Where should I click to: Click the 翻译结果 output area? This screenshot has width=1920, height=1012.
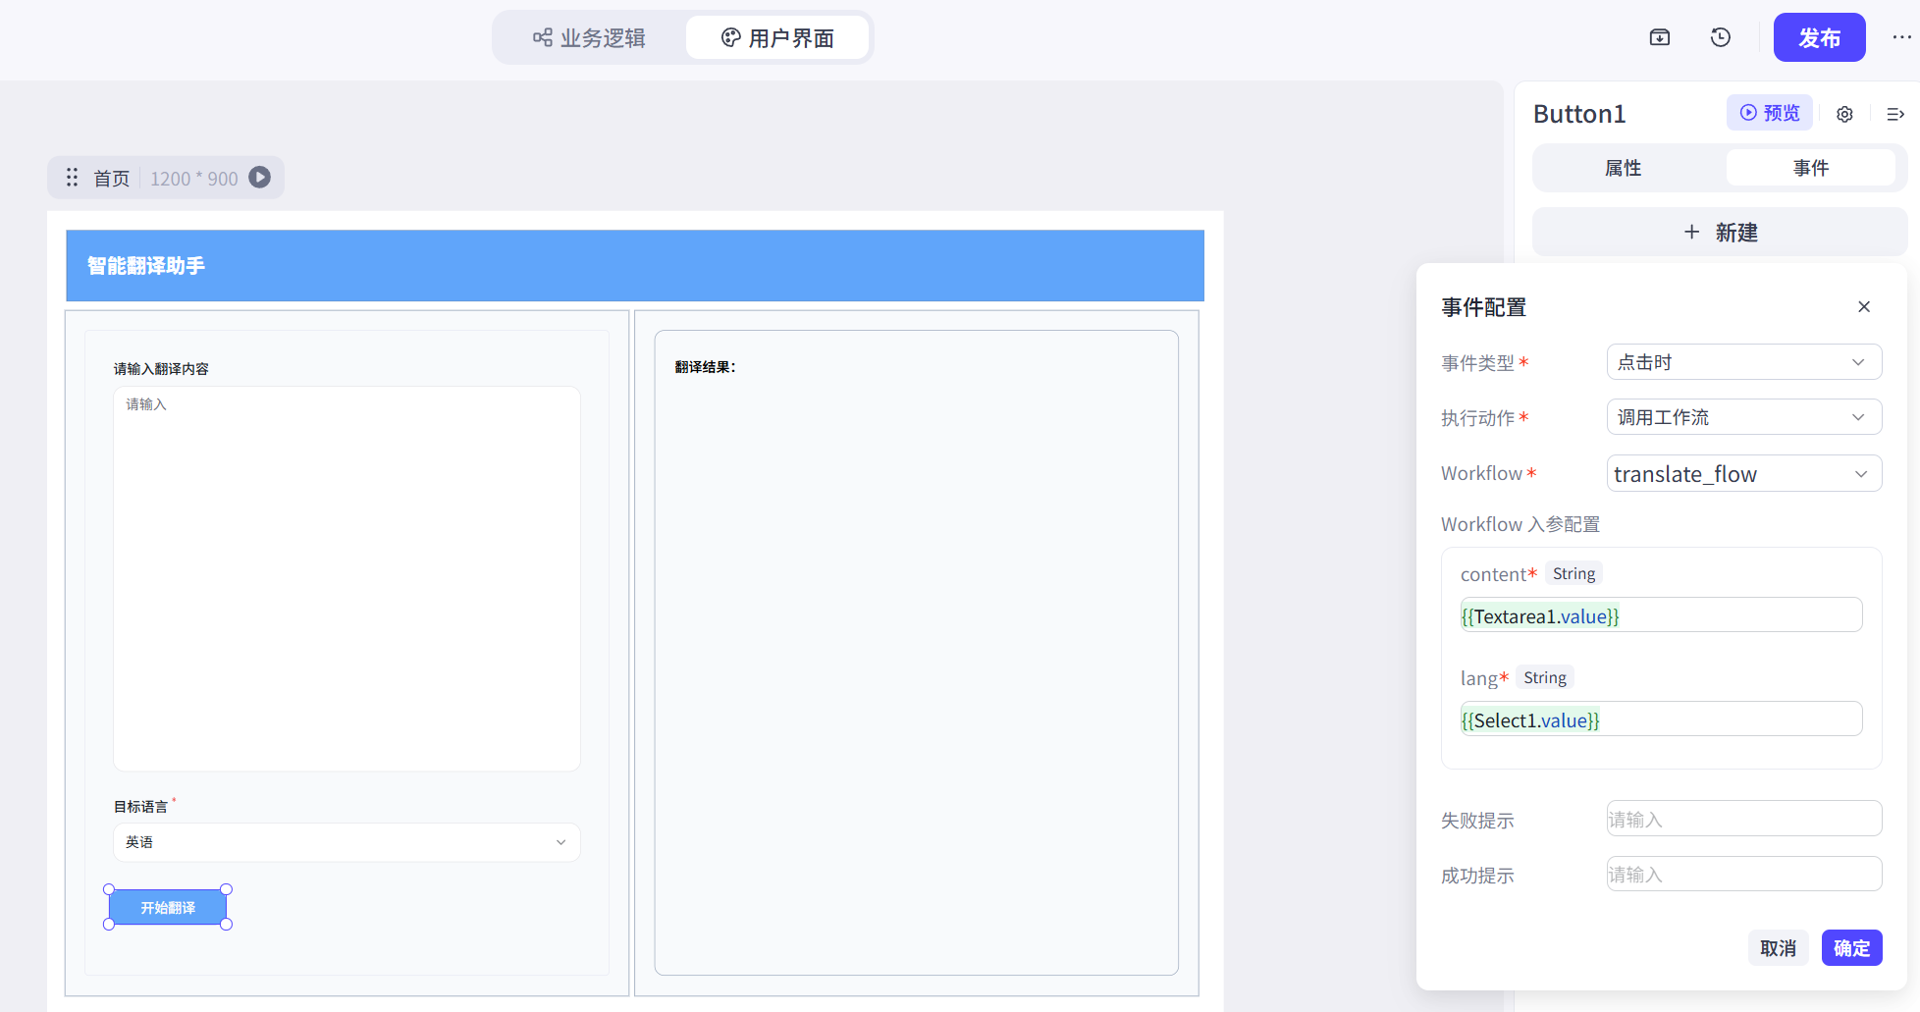pos(916,653)
